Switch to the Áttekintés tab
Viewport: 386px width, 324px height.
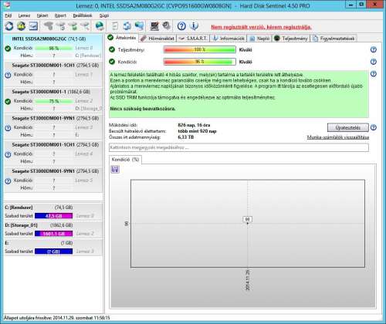pos(122,38)
